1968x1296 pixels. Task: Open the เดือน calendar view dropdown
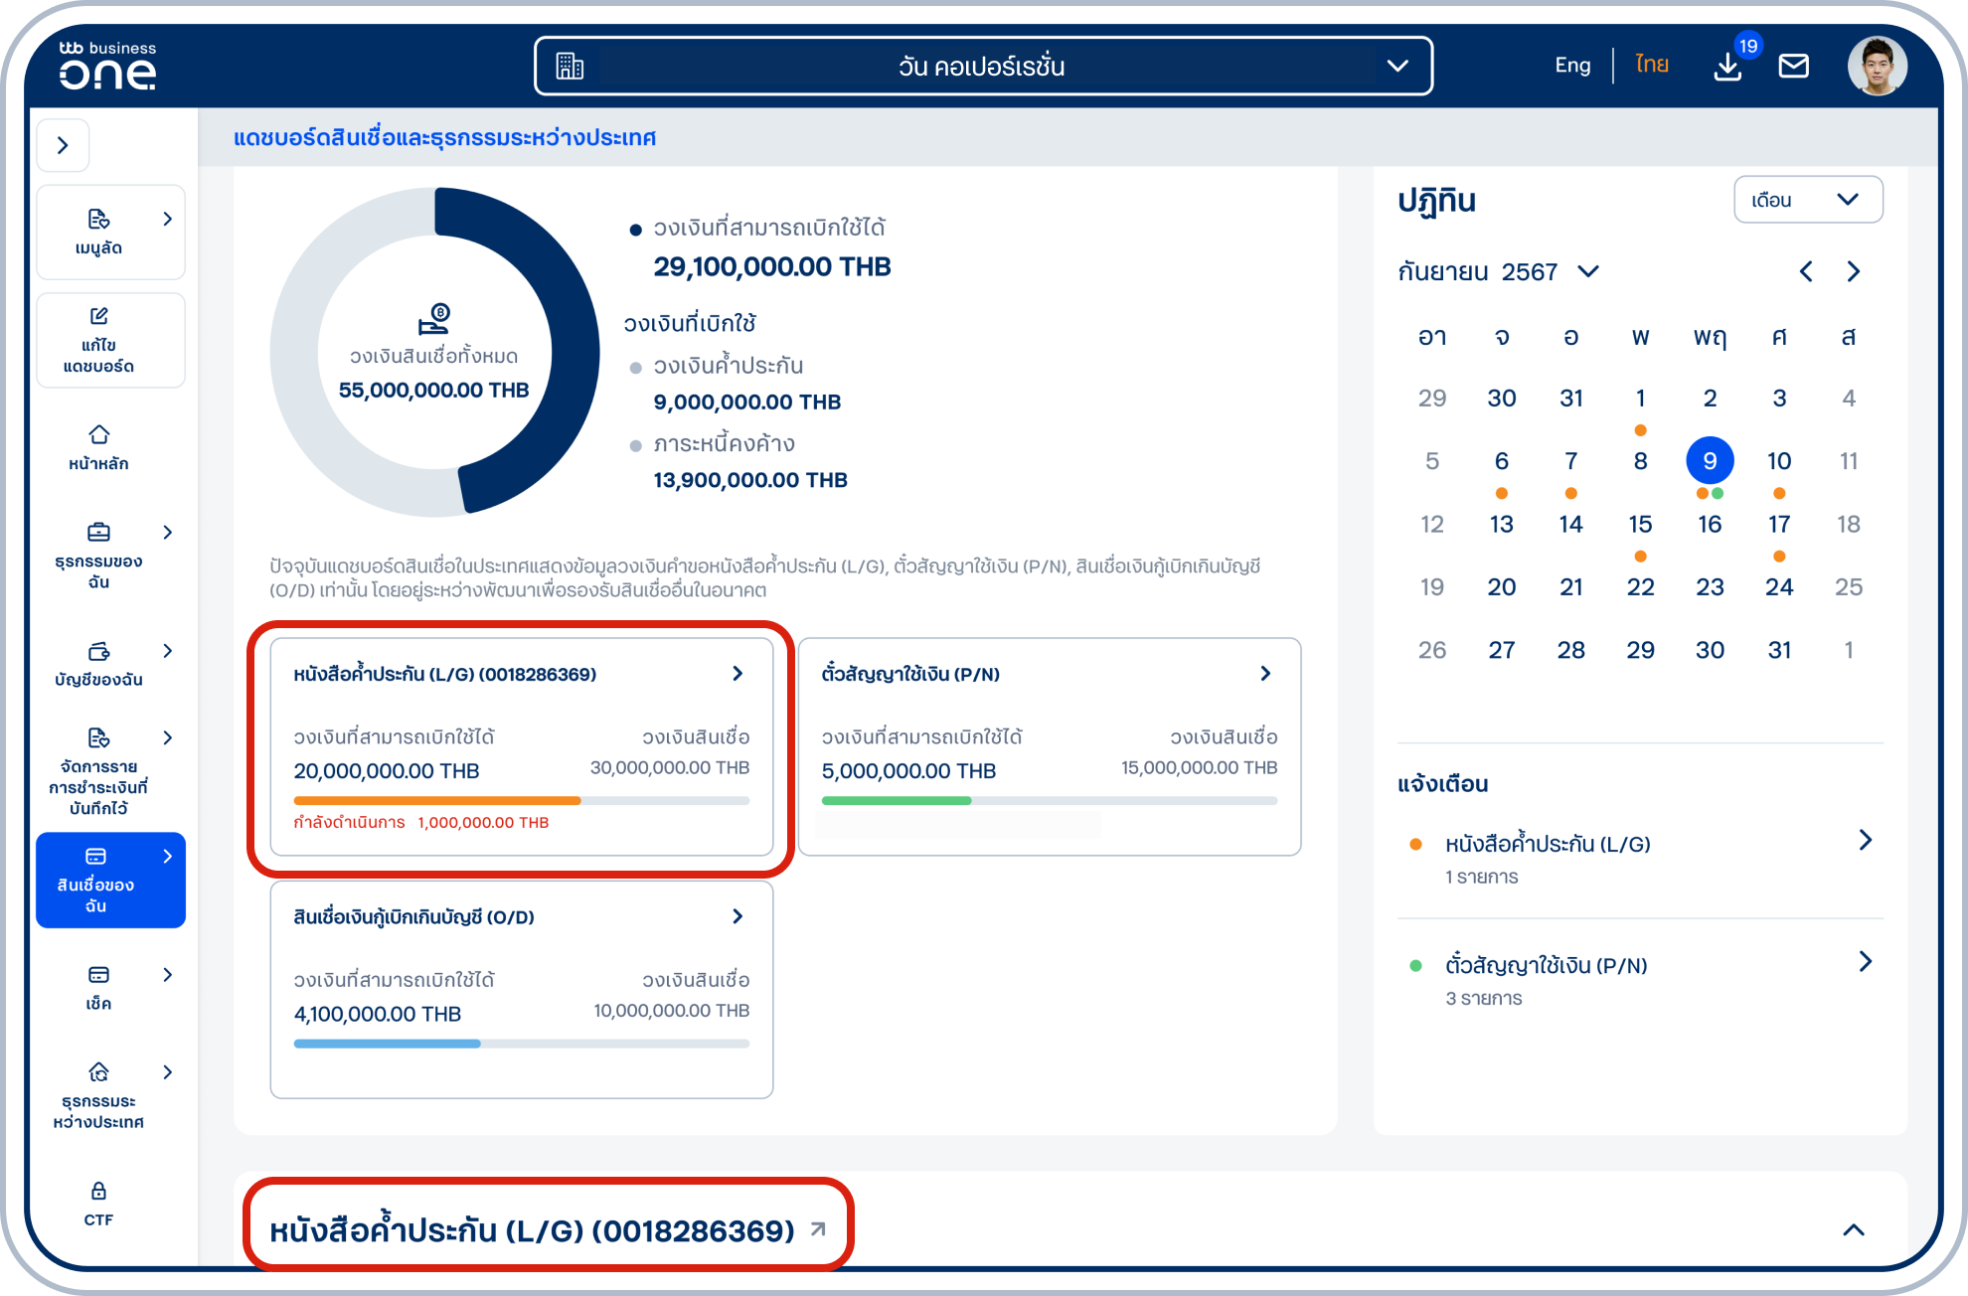pos(1807,200)
